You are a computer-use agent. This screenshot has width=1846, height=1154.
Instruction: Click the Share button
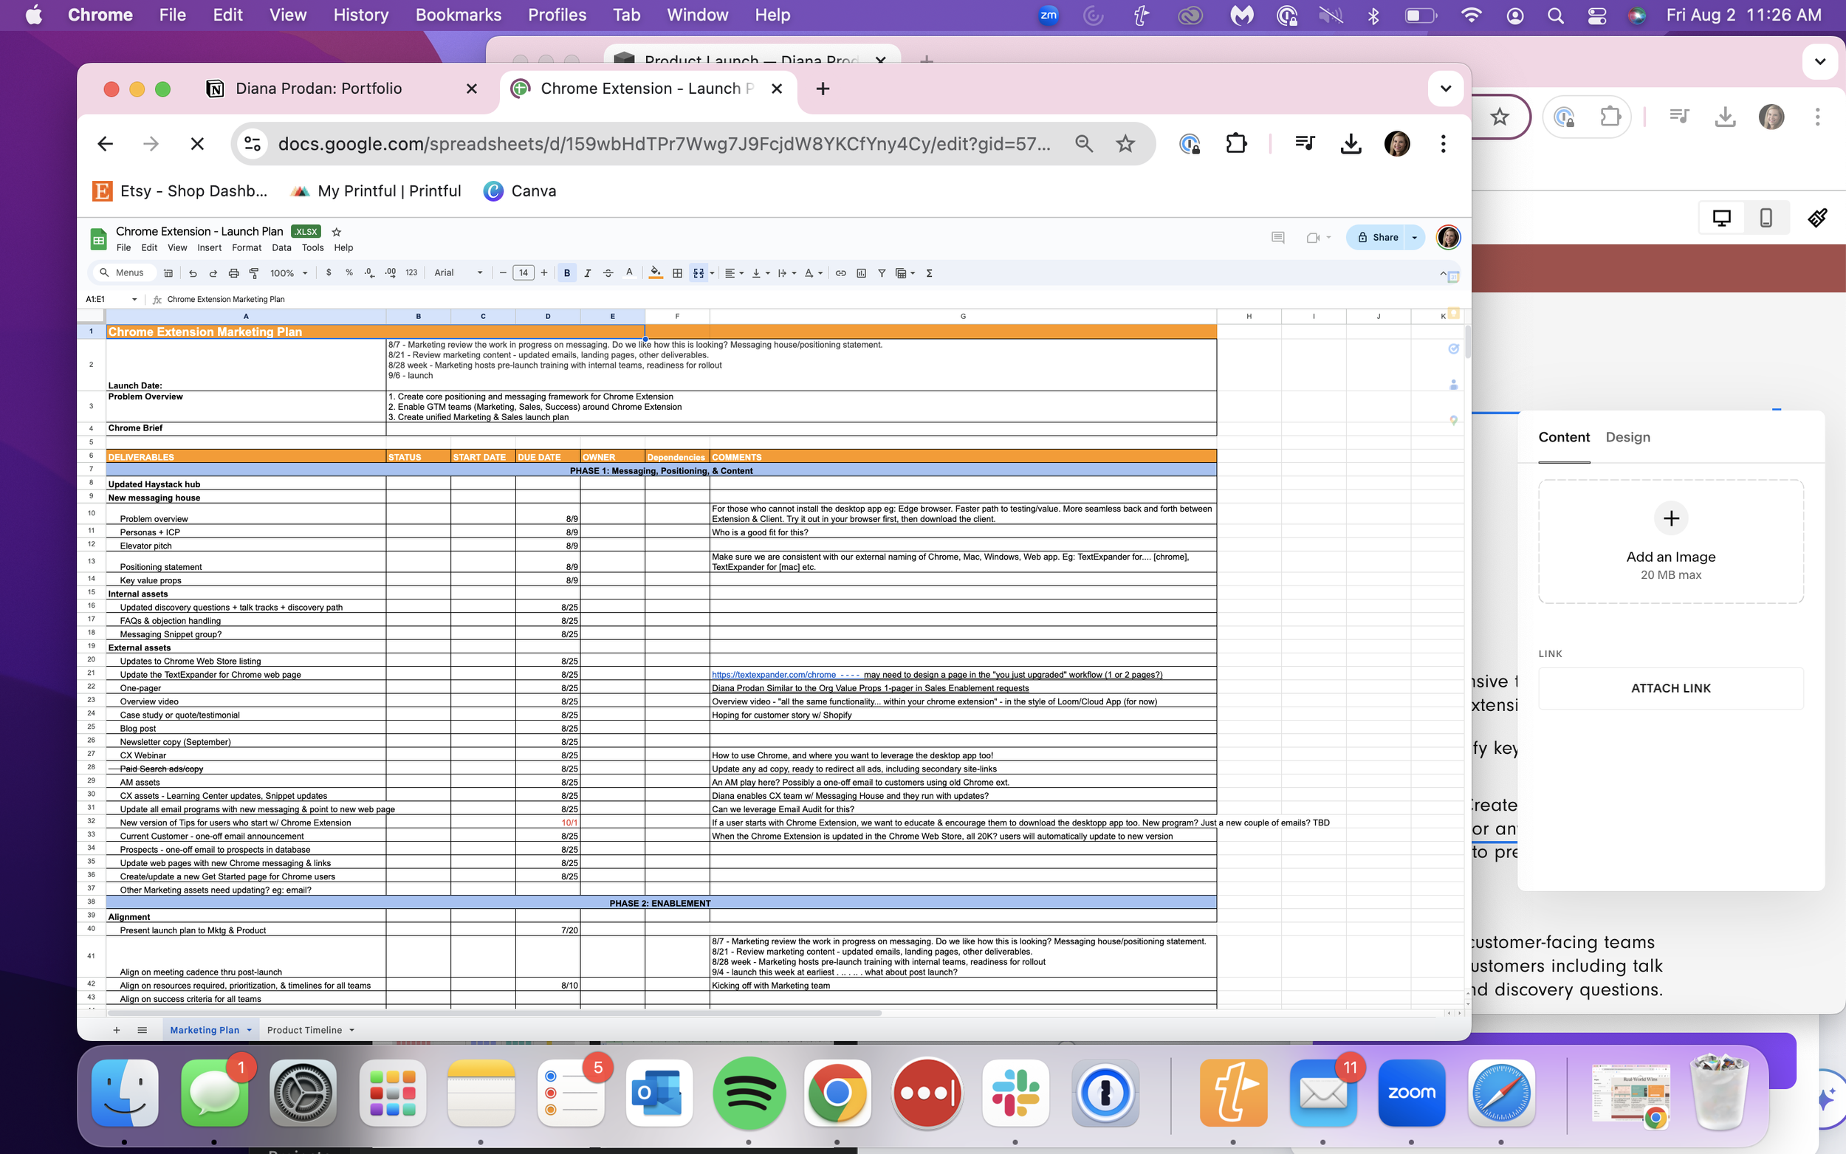coord(1376,237)
